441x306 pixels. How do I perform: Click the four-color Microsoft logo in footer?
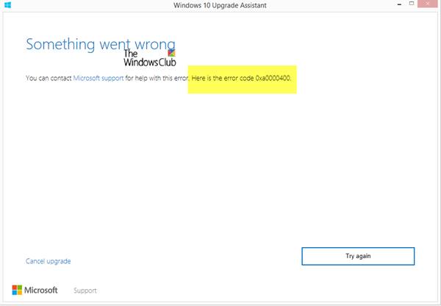(x=17, y=290)
